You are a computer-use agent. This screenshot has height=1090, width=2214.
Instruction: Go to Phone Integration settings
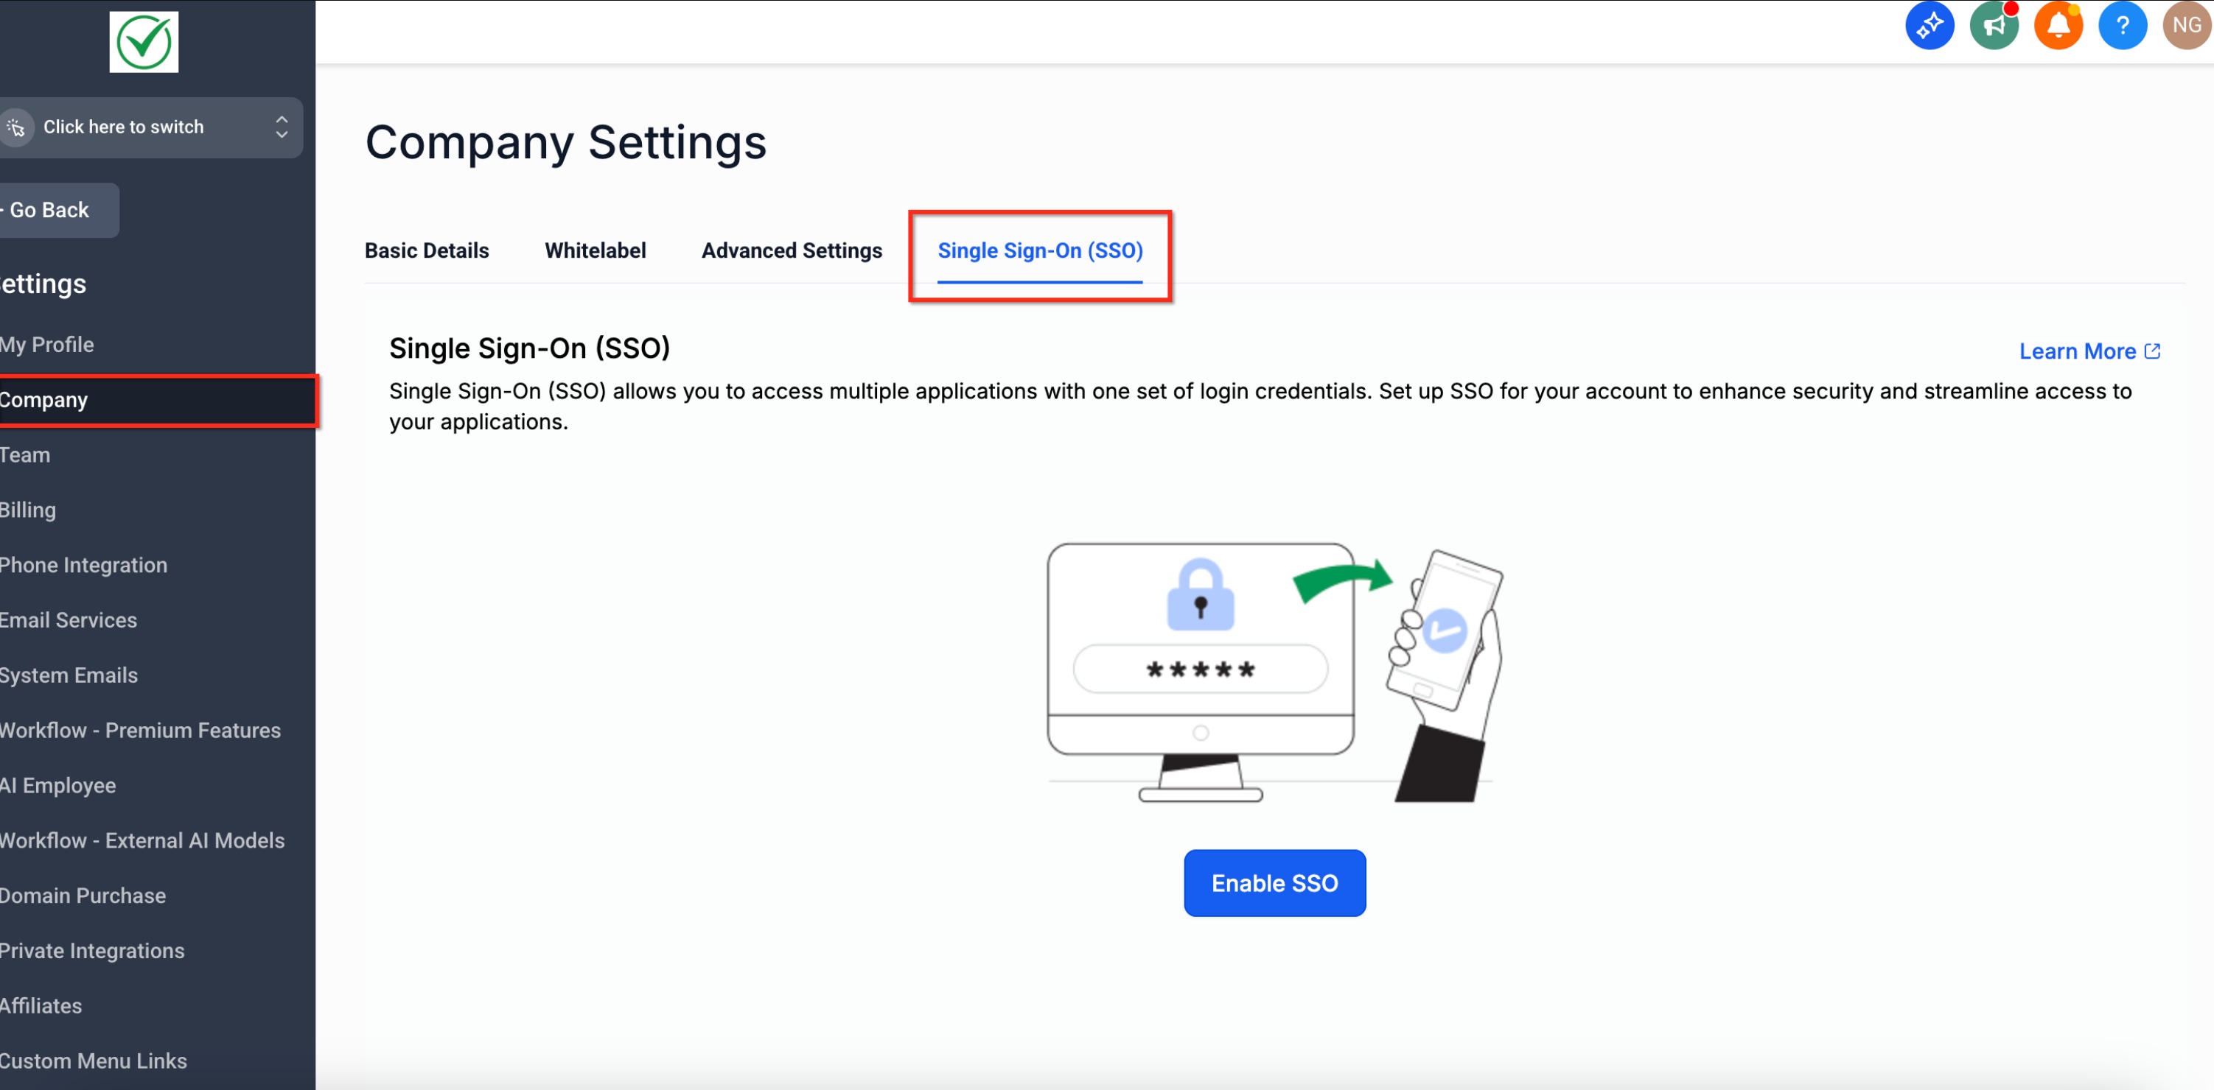point(84,565)
